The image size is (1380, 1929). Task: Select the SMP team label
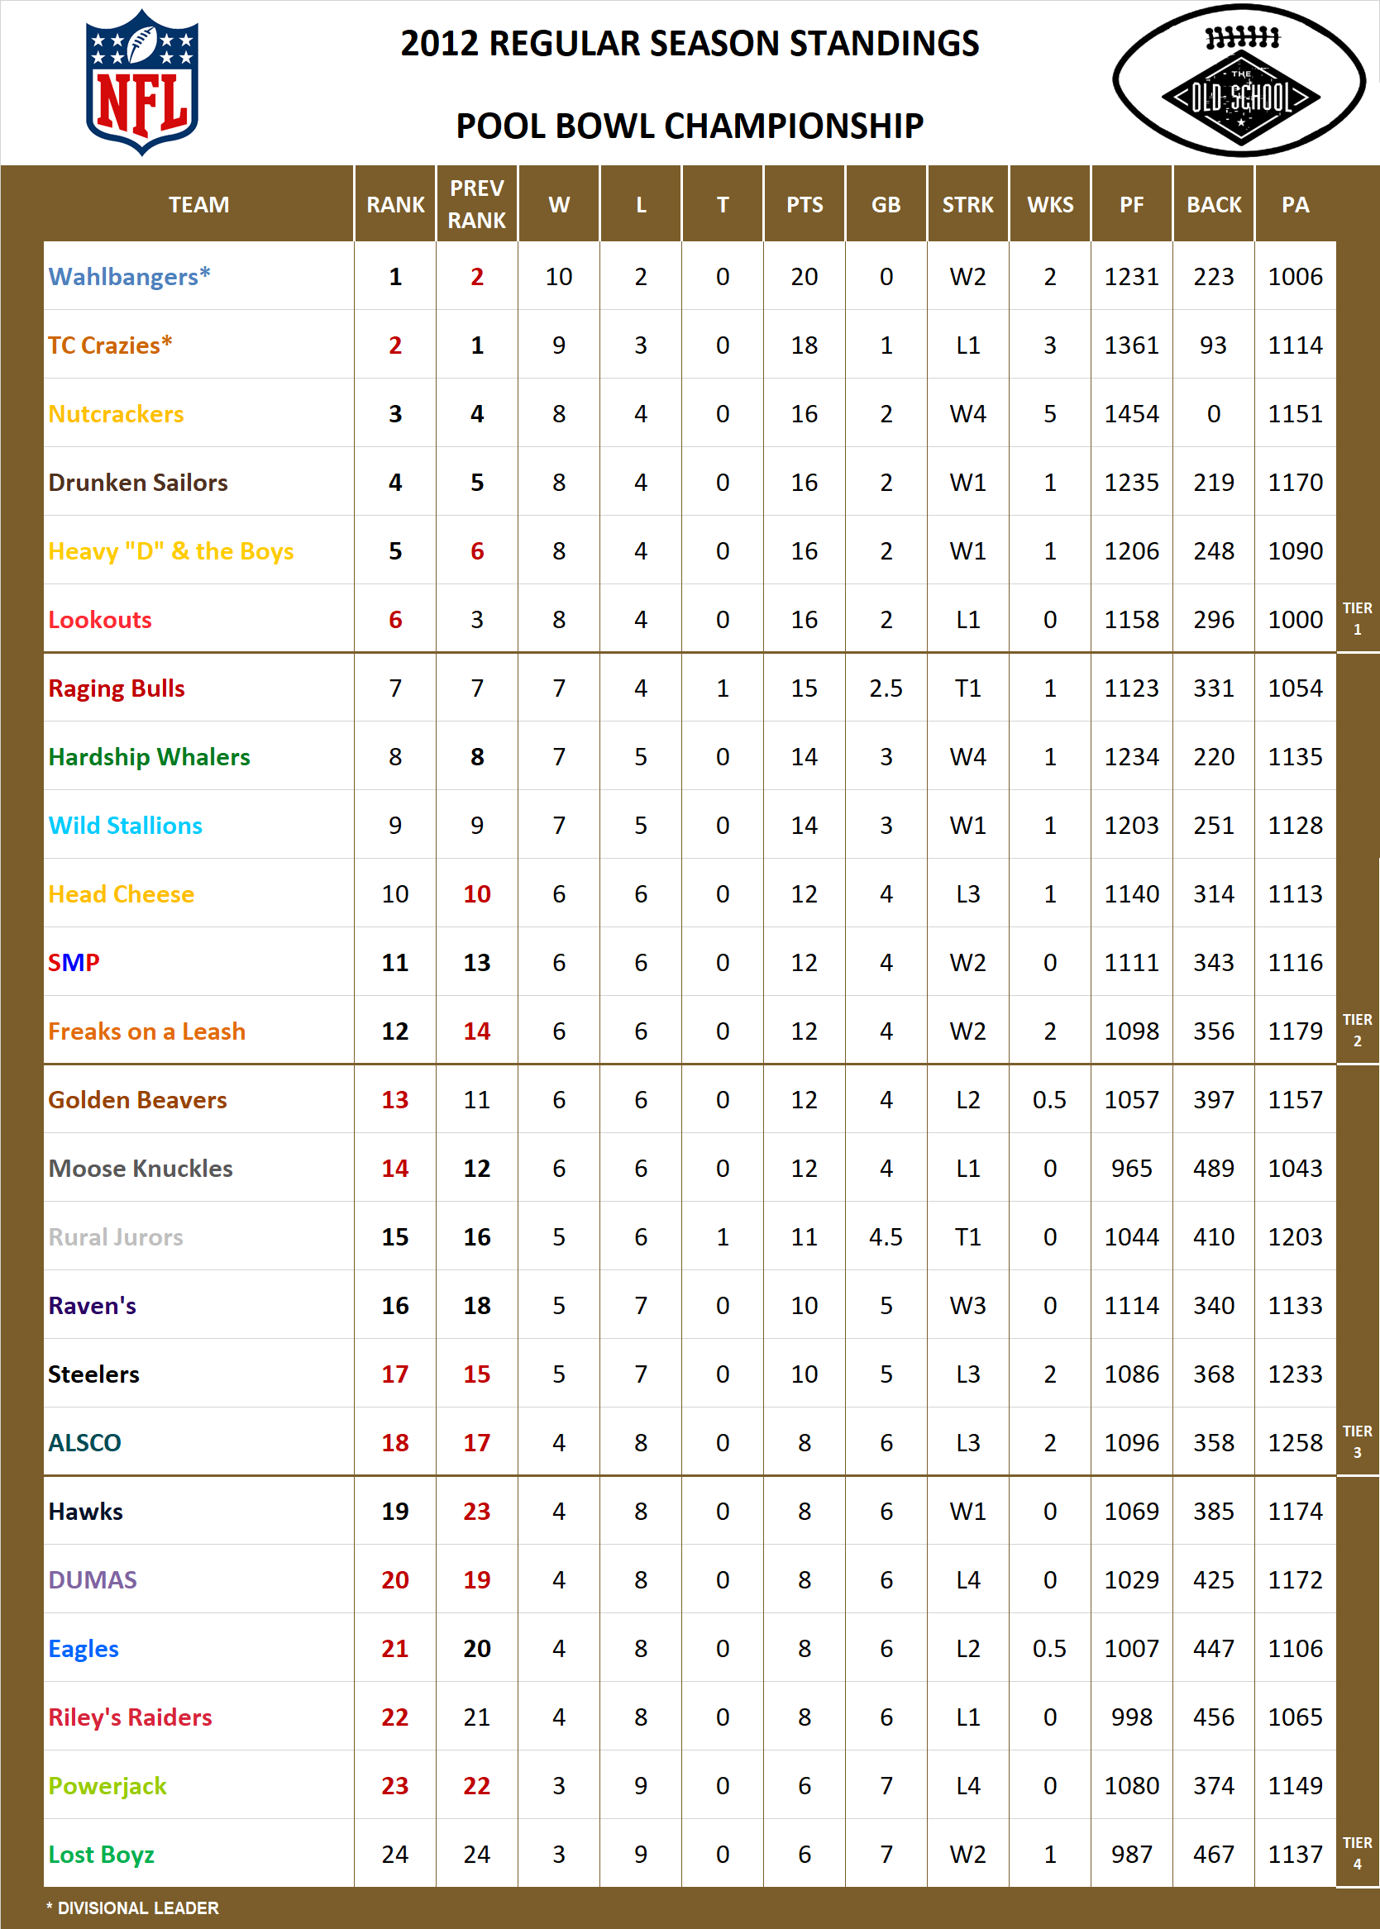pyautogui.click(x=72, y=962)
